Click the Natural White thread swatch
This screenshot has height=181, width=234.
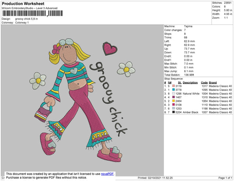(174, 93)
